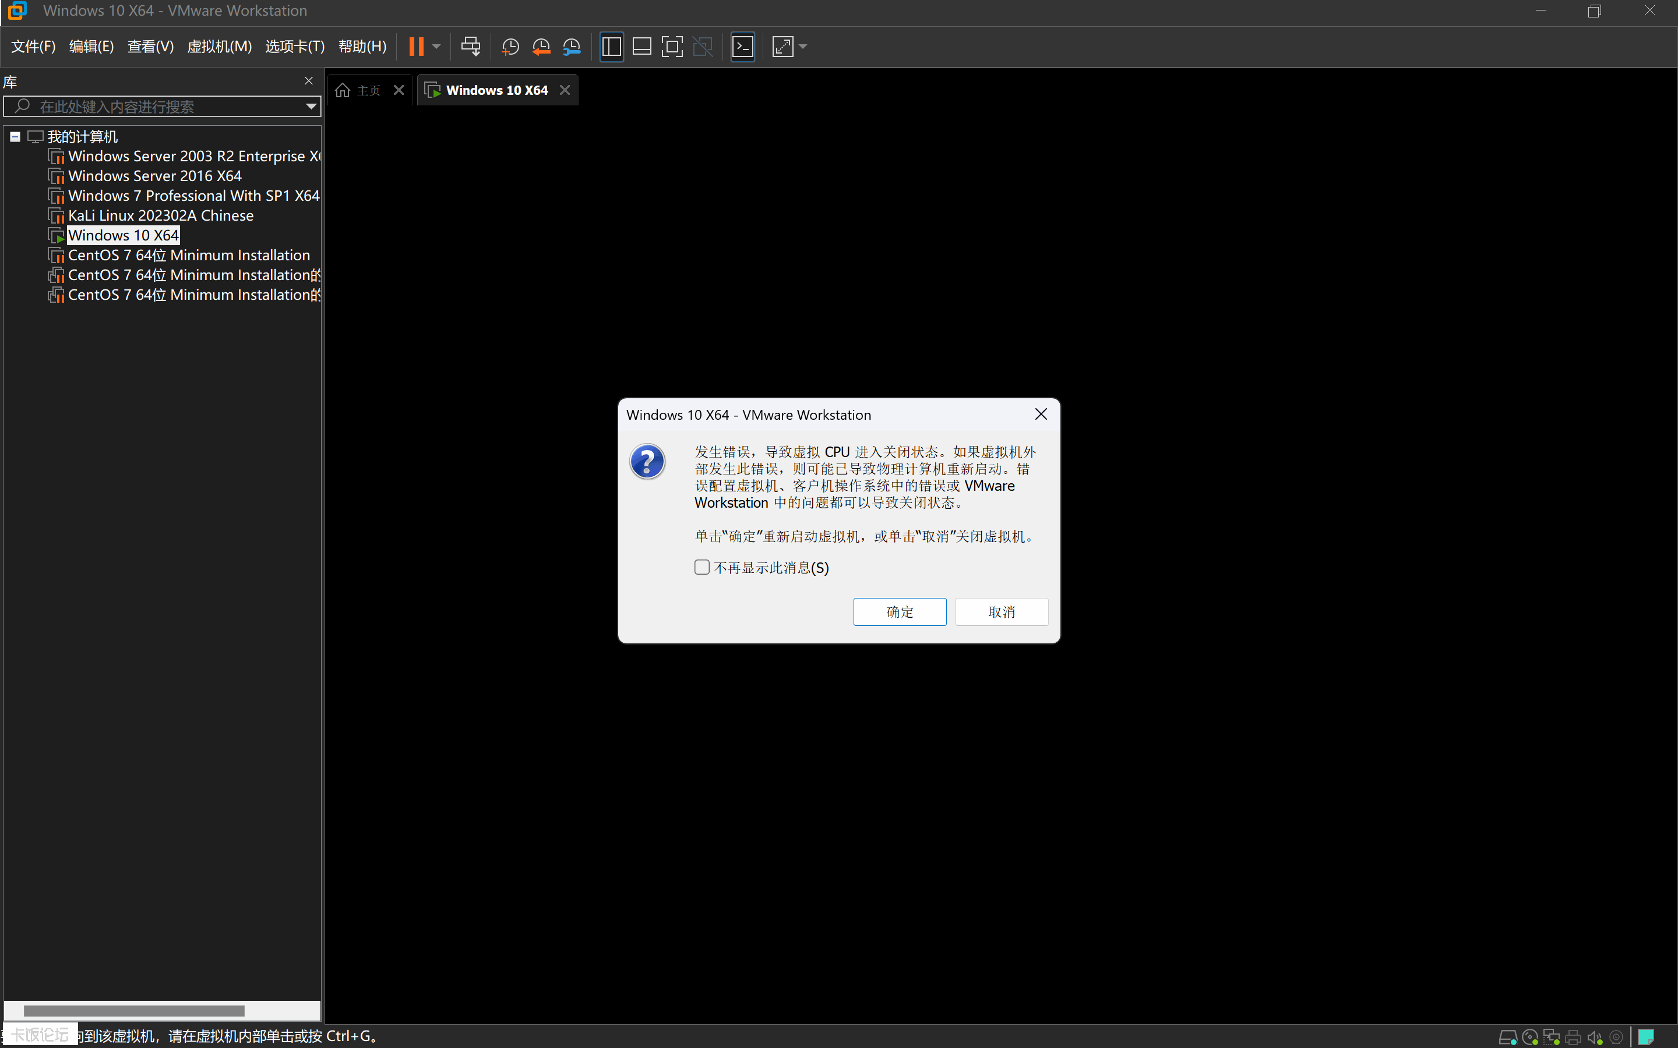This screenshot has width=1678, height=1048.
Task: Open the 虚拟机(M) menu
Action: point(219,47)
